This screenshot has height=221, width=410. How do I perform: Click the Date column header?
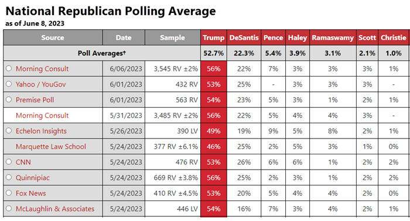pyautogui.click(x=124, y=37)
